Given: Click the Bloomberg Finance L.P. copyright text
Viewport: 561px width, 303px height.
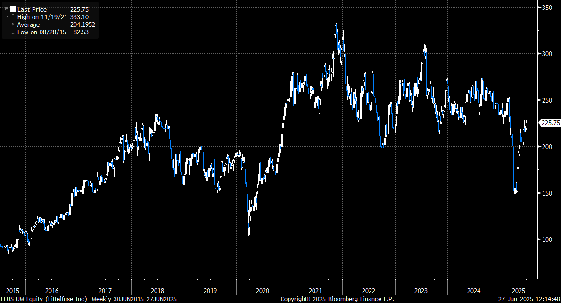Looking at the screenshot, I should point(337,299).
